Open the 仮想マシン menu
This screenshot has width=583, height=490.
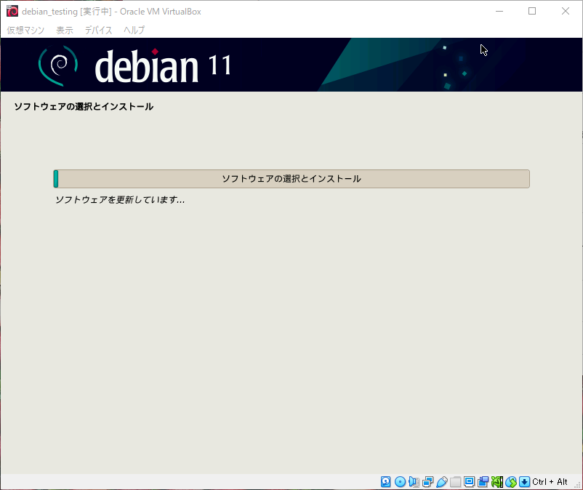pyautogui.click(x=25, y=30)
